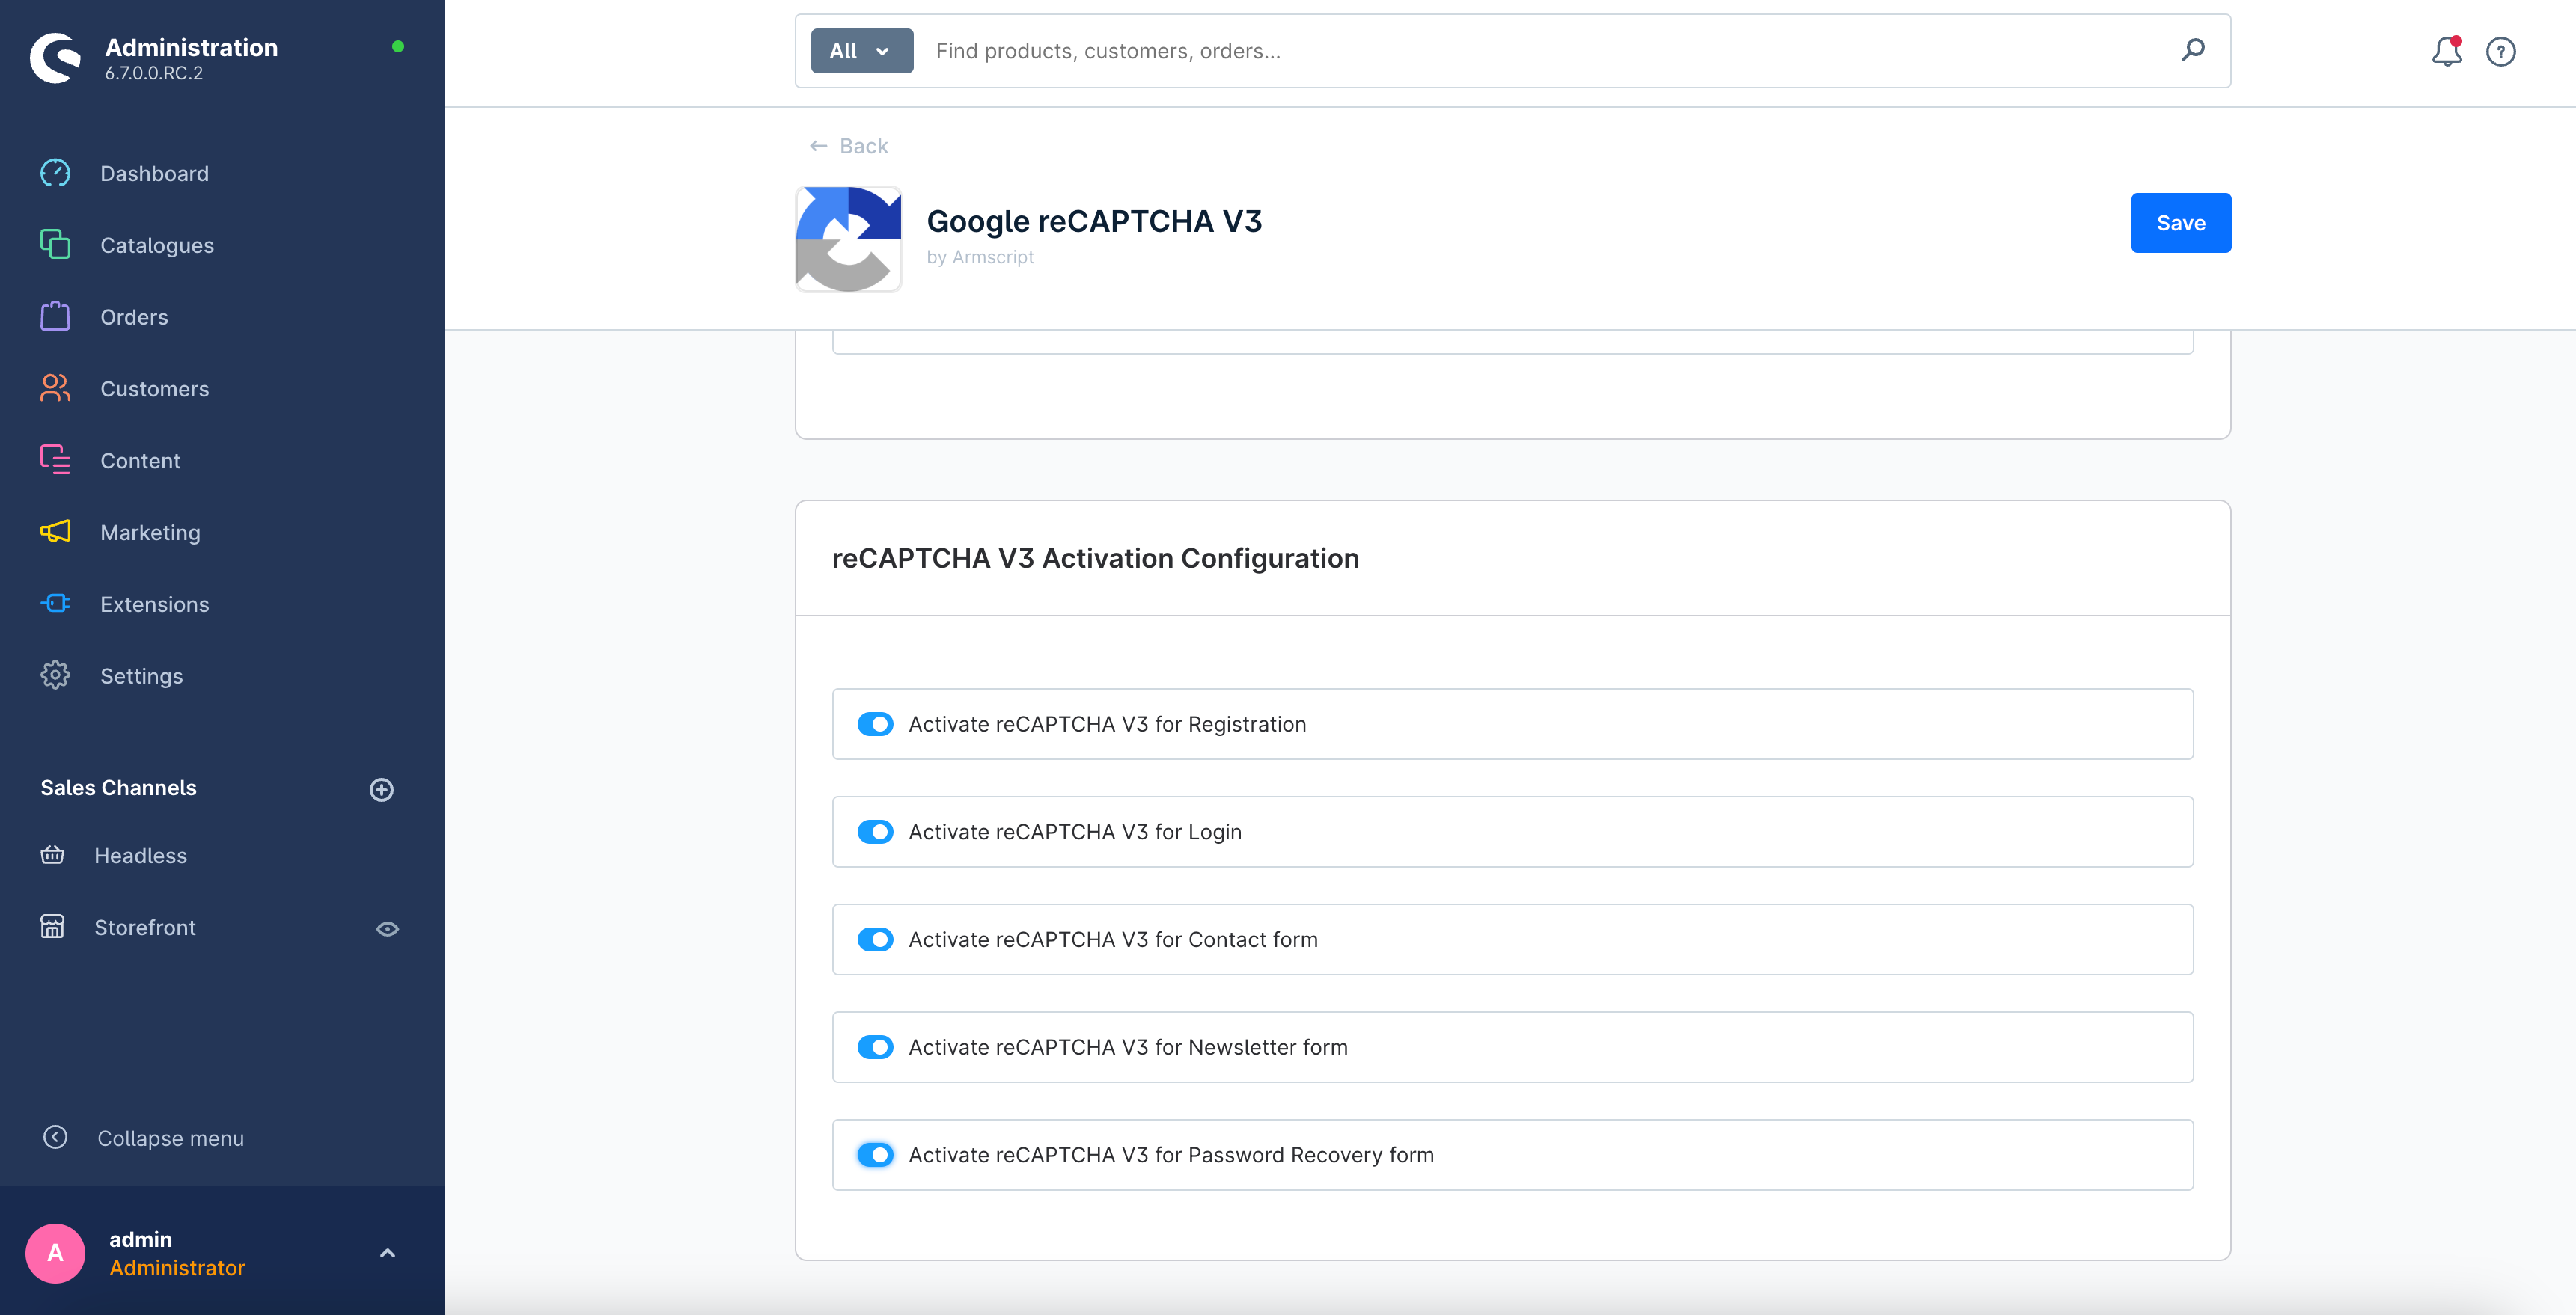Click the Storefront shop icon
Viewport: 2576px width, 1315px height.
[x=52, y=928]
